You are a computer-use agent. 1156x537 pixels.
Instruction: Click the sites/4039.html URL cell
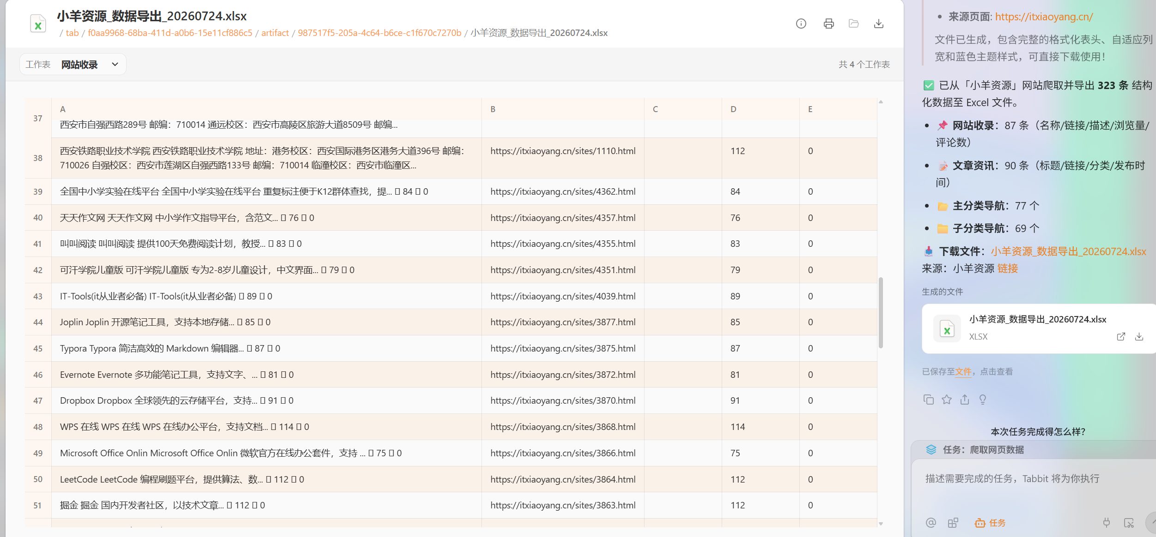[563, 296]
